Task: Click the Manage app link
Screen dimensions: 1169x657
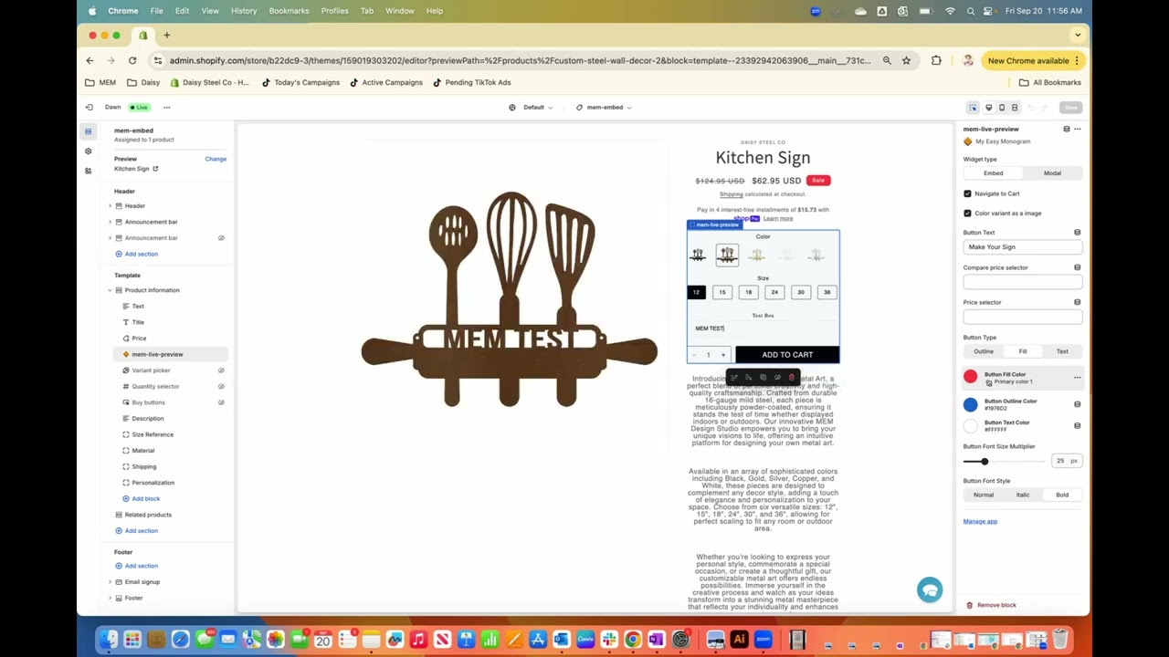Action: pos(980,521)
